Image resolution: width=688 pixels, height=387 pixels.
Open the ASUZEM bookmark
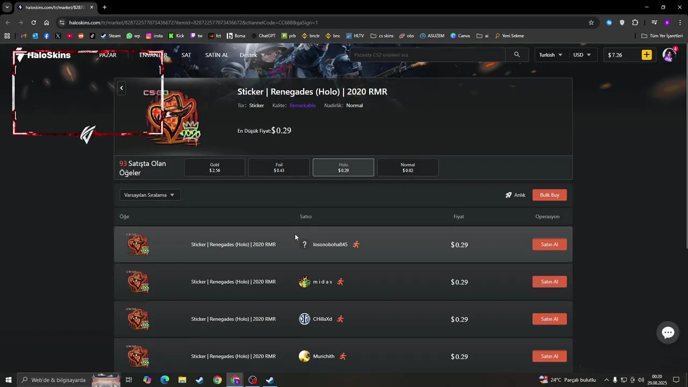point(432,36)
